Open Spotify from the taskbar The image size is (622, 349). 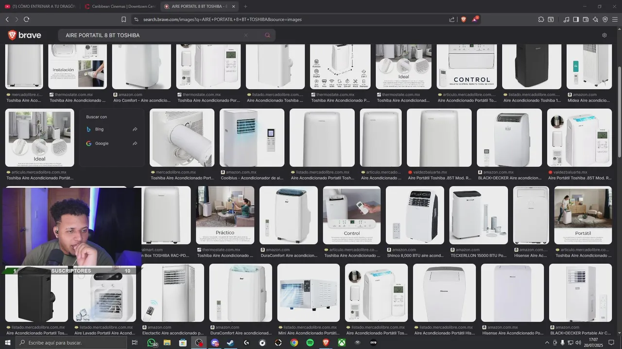point(310,343)
